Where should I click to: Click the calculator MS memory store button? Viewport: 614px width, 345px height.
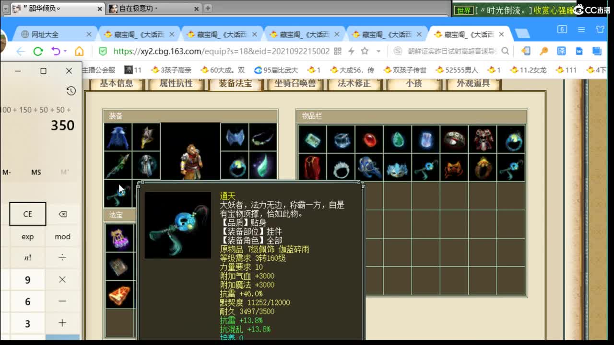(36, 172)
